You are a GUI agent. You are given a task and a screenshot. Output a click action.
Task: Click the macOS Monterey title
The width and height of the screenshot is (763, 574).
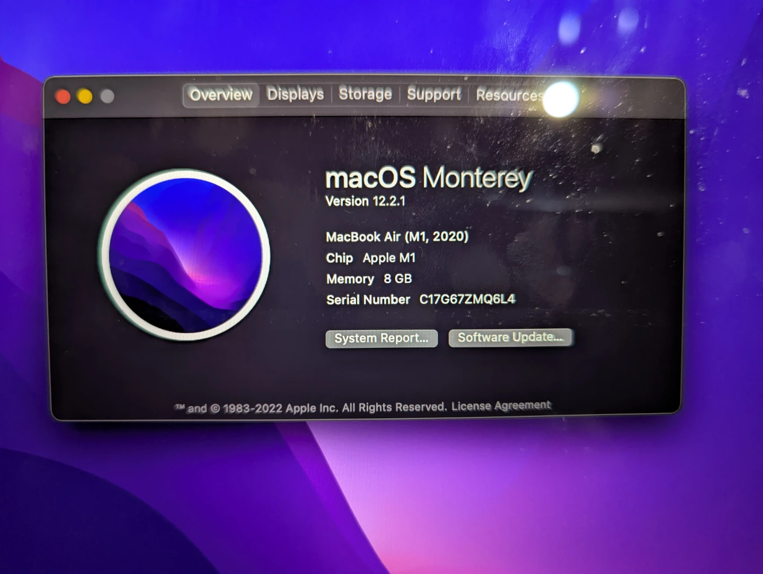point(428,178)
